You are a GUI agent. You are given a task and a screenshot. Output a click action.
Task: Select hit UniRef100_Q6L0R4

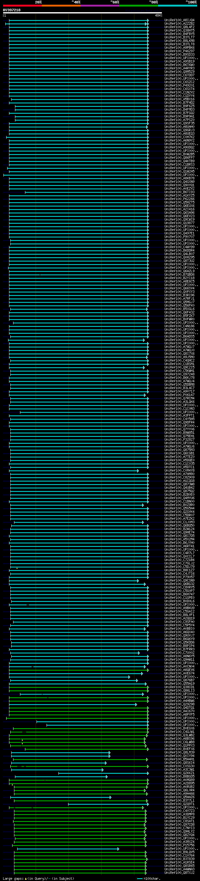click(179, 790)
